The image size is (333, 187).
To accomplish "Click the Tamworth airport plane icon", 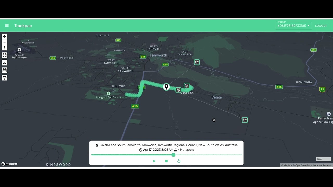I will [19, 50].
